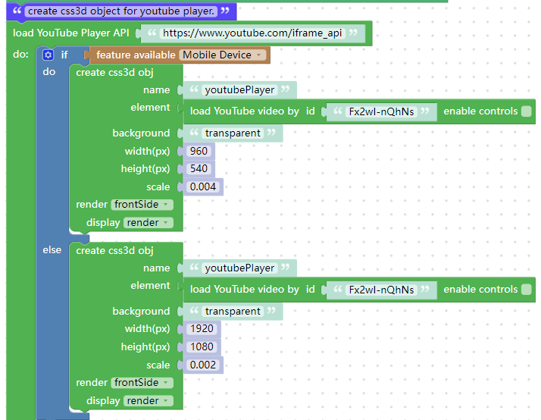The image size is (541, 420).
Task: Edit transparent background value in else block
Action: 233,312
